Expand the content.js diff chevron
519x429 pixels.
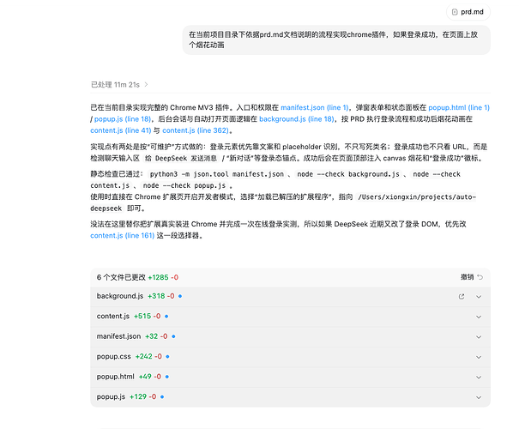(x=479, y=317)
